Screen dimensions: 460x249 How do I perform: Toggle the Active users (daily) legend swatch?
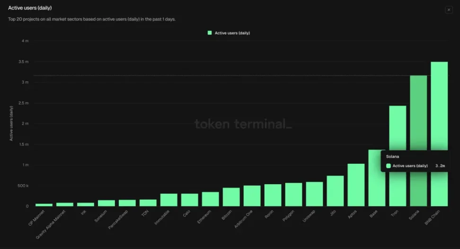[x=210, y=33]
